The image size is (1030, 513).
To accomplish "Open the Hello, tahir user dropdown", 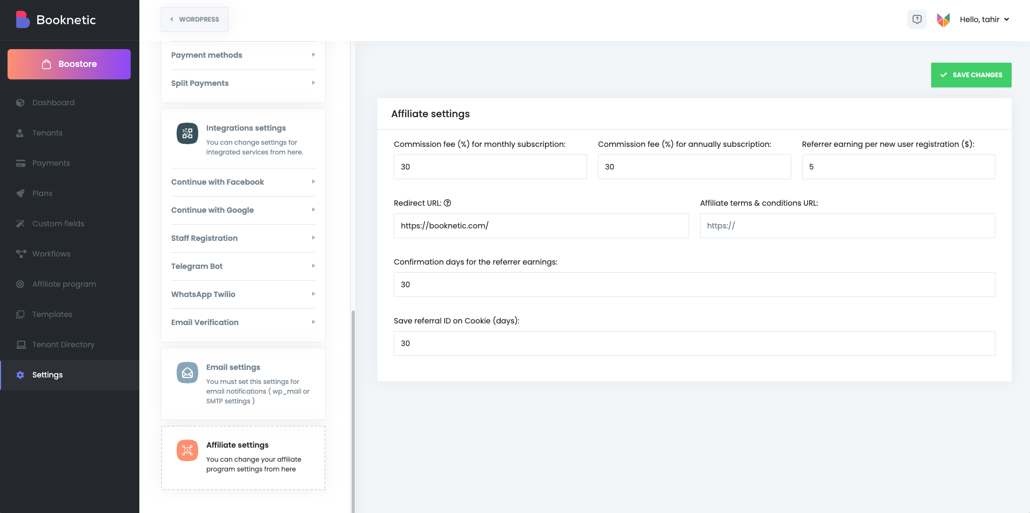I will [984, 19].
